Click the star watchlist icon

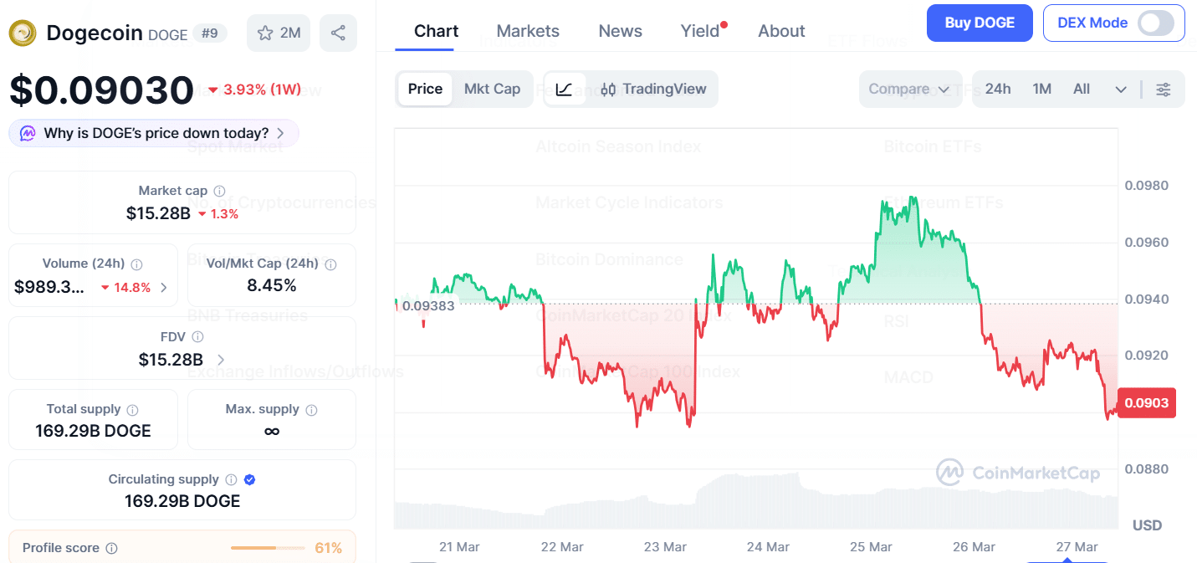coord(265,33)
